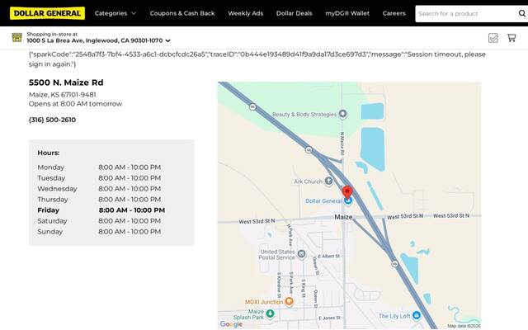
Task: Click the store icon beside Shopping in-store
Action: pos(16,37)
